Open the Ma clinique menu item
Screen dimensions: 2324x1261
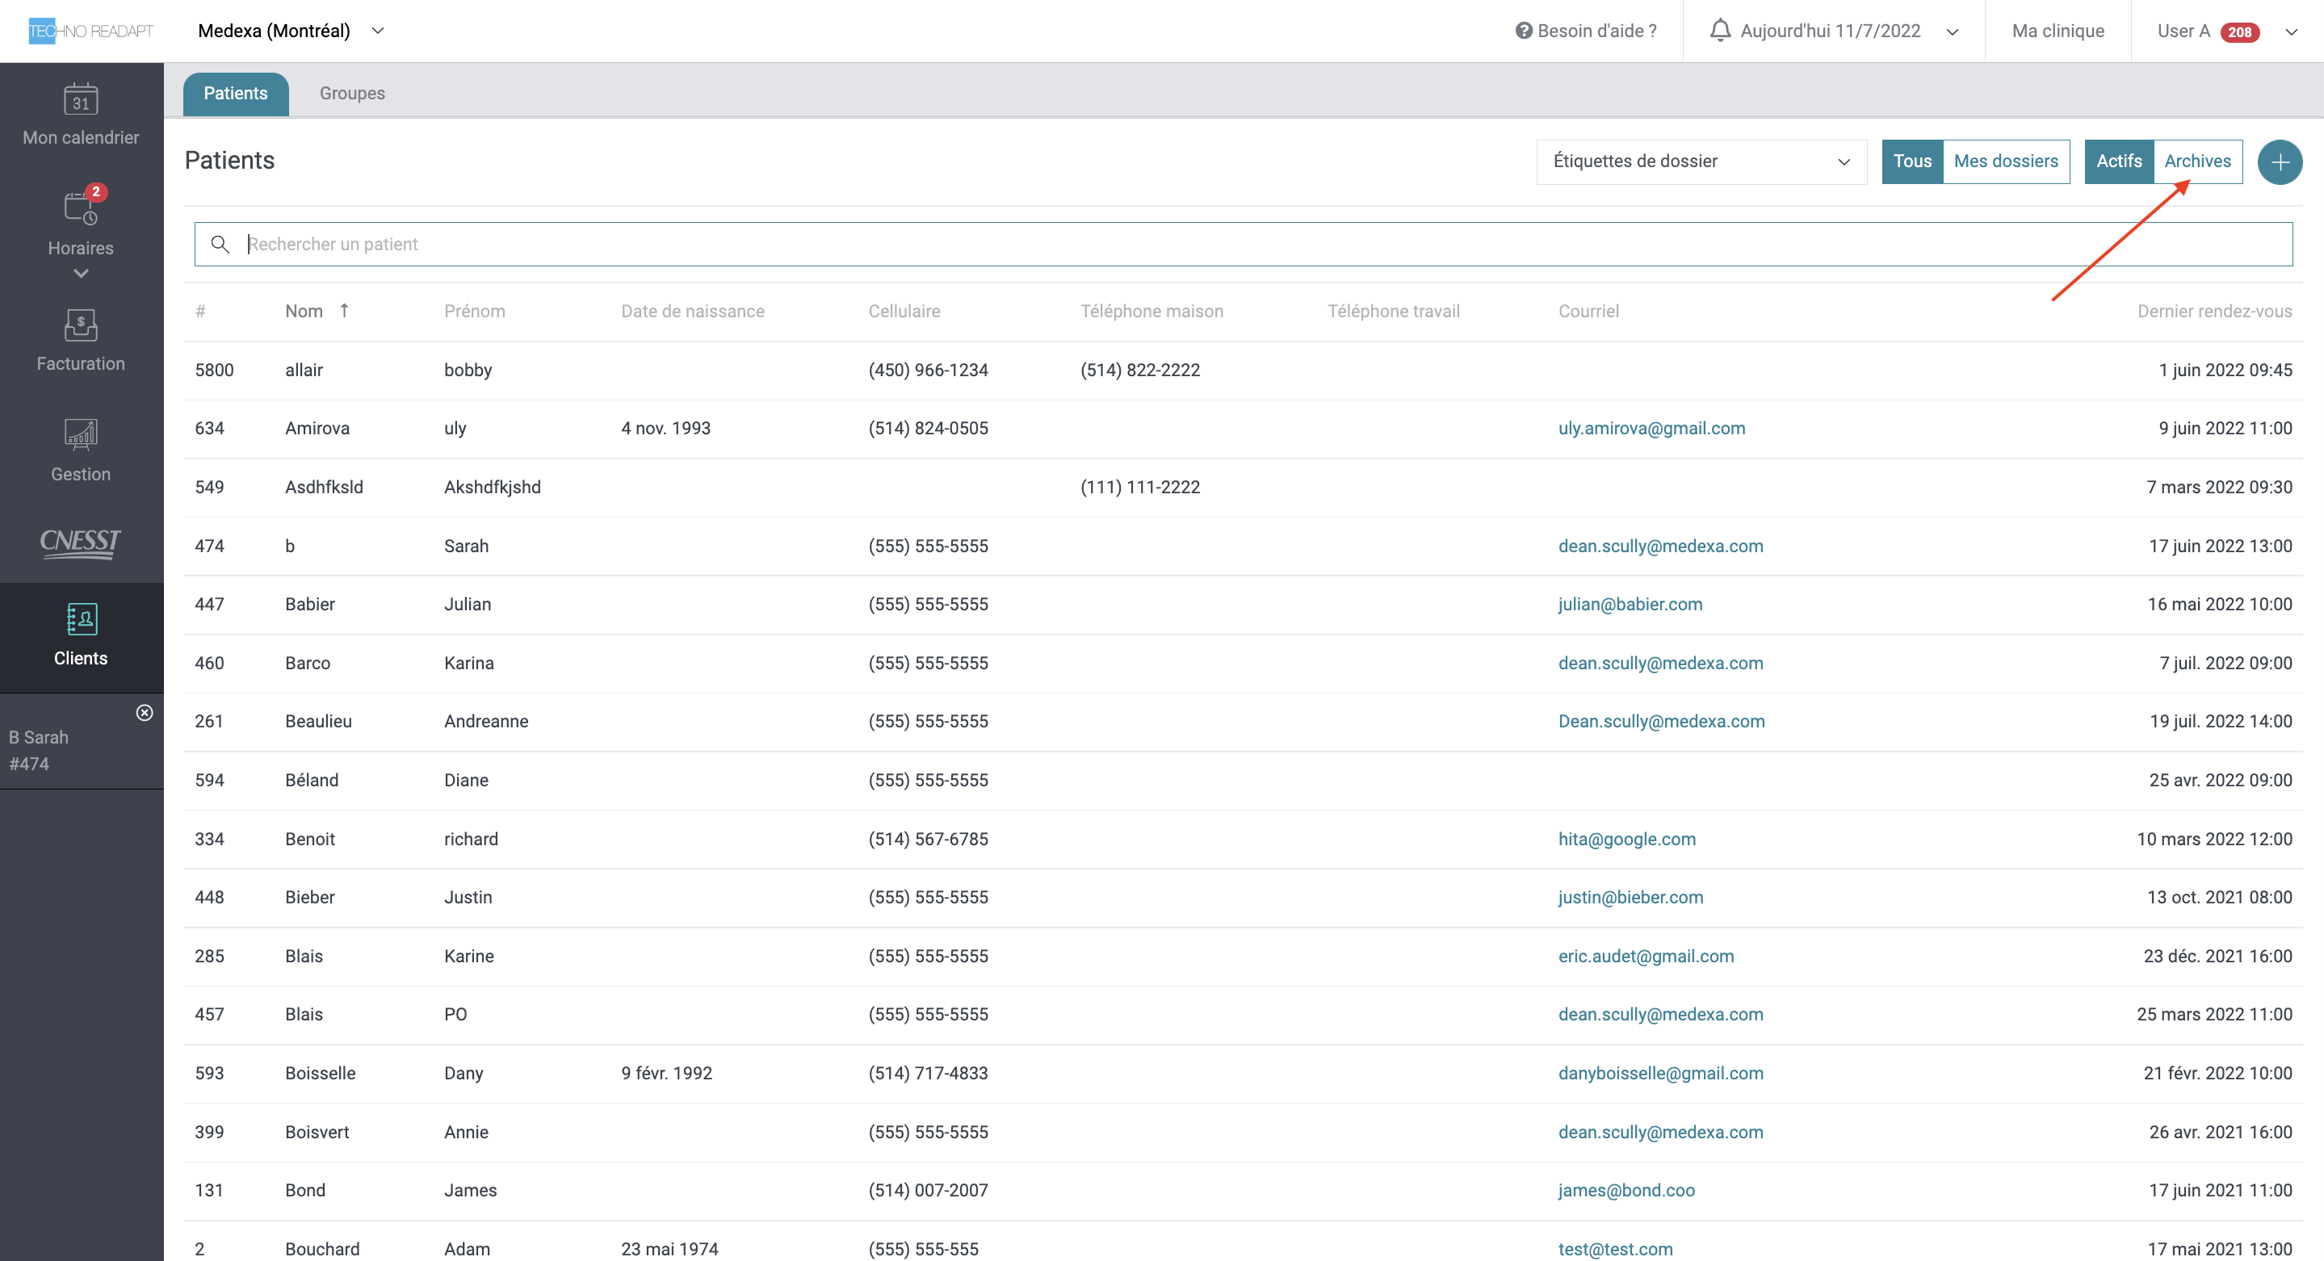2057,31
